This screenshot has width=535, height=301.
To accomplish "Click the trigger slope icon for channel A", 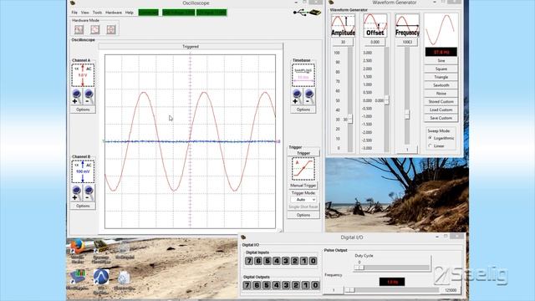I will pos(303,169).
